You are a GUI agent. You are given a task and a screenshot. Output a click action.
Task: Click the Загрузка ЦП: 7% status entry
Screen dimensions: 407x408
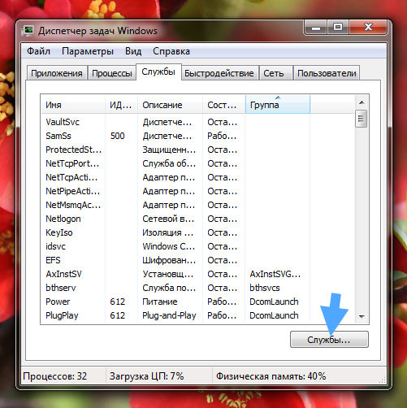(x=147, y=376)
